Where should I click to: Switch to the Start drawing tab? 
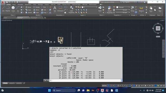pos(6,18)
